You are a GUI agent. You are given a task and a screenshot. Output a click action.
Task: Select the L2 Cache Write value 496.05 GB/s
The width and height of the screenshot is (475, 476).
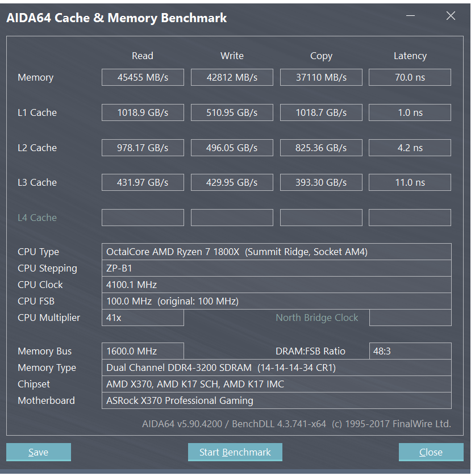pos(232,148)
